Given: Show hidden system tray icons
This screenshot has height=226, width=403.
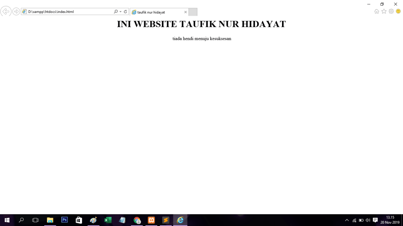Looking at the screenshot, I should pos(347,220).
